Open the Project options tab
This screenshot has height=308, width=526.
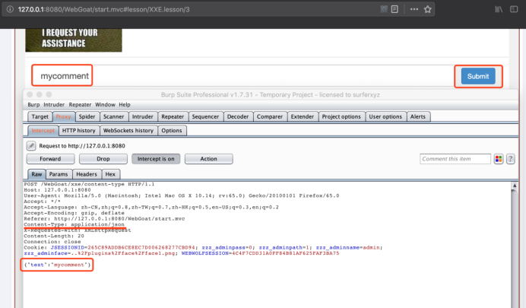tap(341, 116)
